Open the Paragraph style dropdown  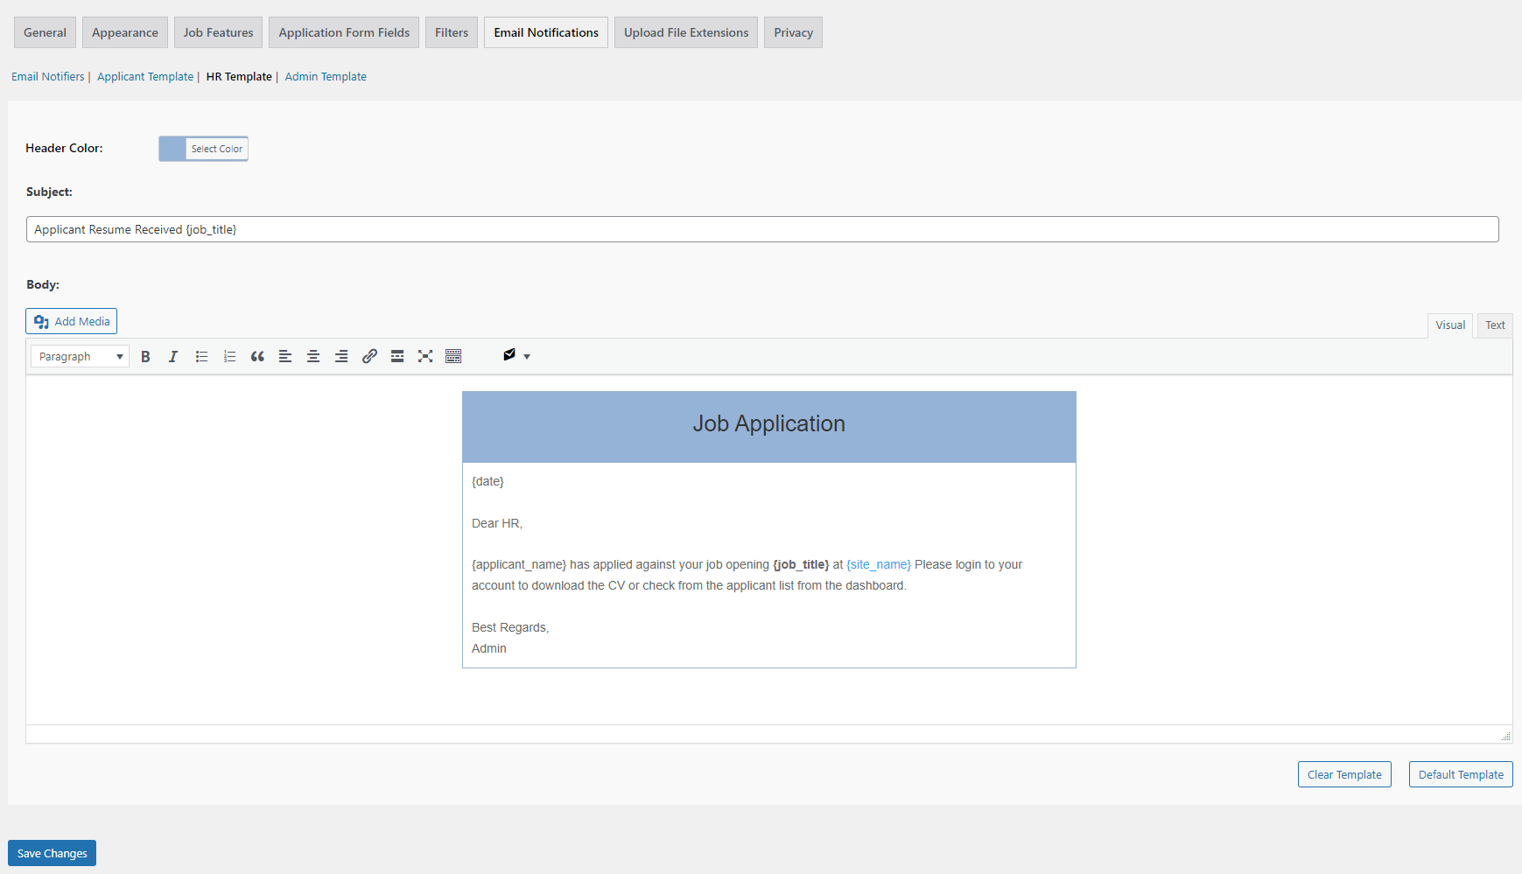79,356
